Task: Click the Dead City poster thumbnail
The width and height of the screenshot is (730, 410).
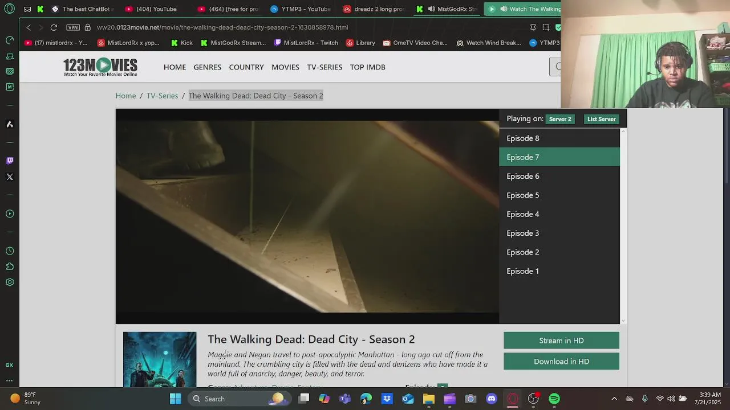Action: [x=160, y=359]
